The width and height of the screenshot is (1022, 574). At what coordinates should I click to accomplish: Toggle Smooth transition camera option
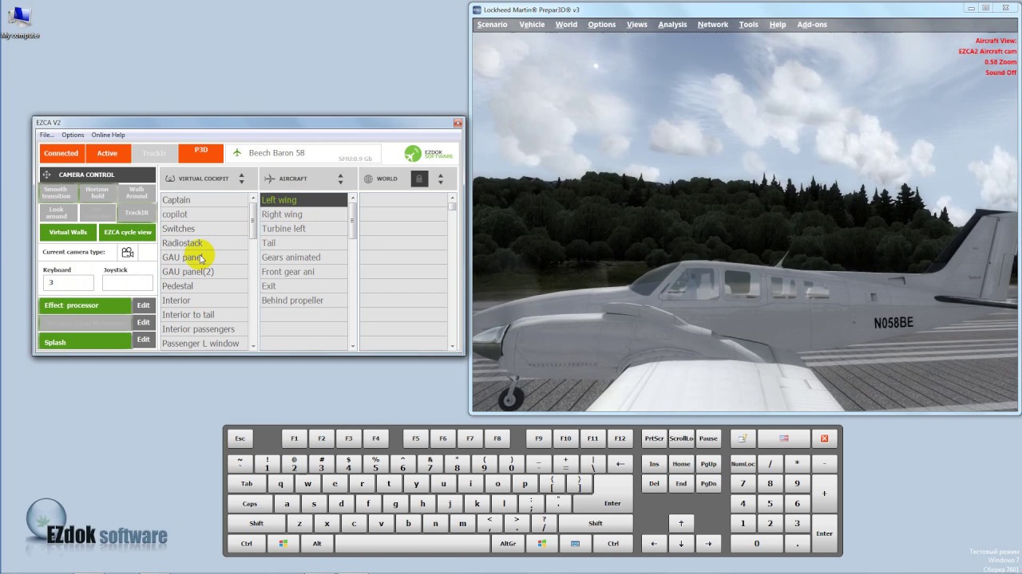56,193
